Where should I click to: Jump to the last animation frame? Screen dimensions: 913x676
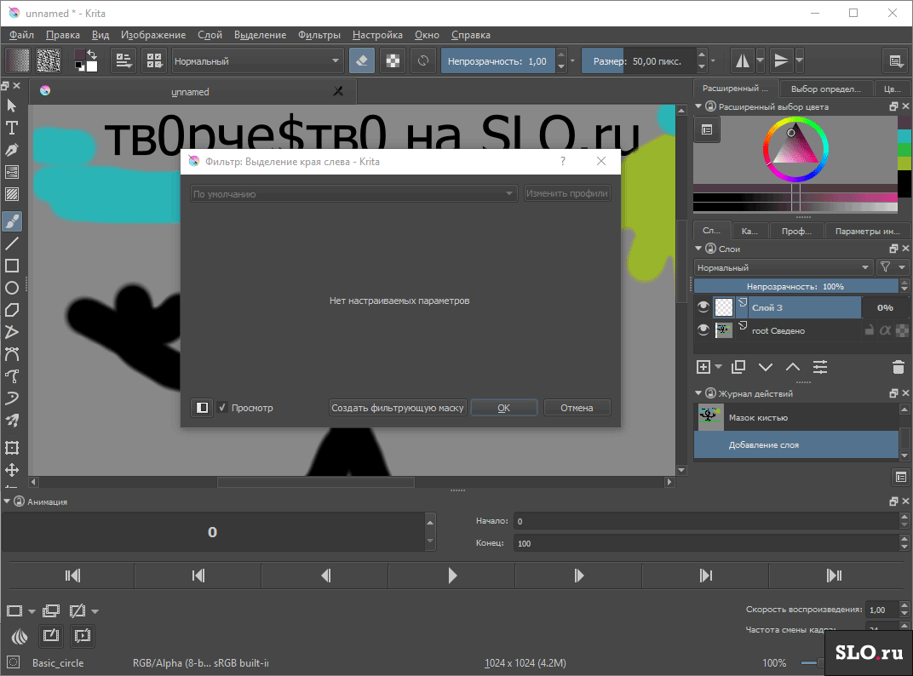click(834, 576)
